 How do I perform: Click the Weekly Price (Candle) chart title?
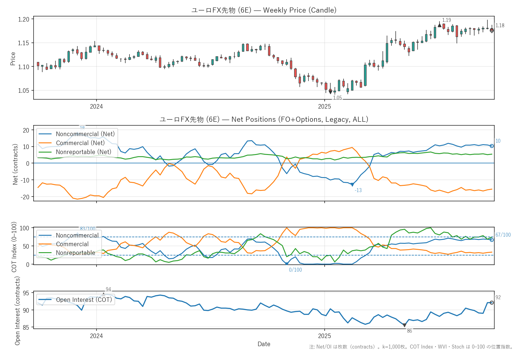264,10
